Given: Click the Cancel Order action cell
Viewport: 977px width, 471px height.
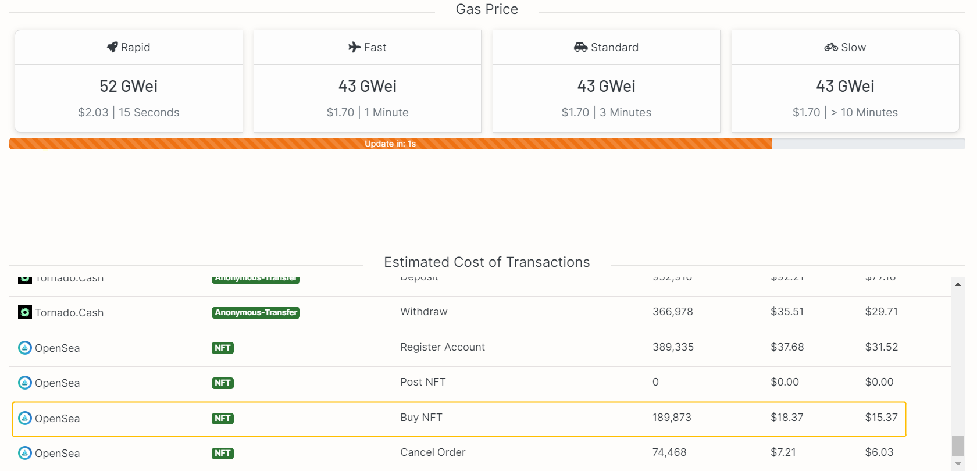Looking at the screenshot, I should (x=433, y=452).
